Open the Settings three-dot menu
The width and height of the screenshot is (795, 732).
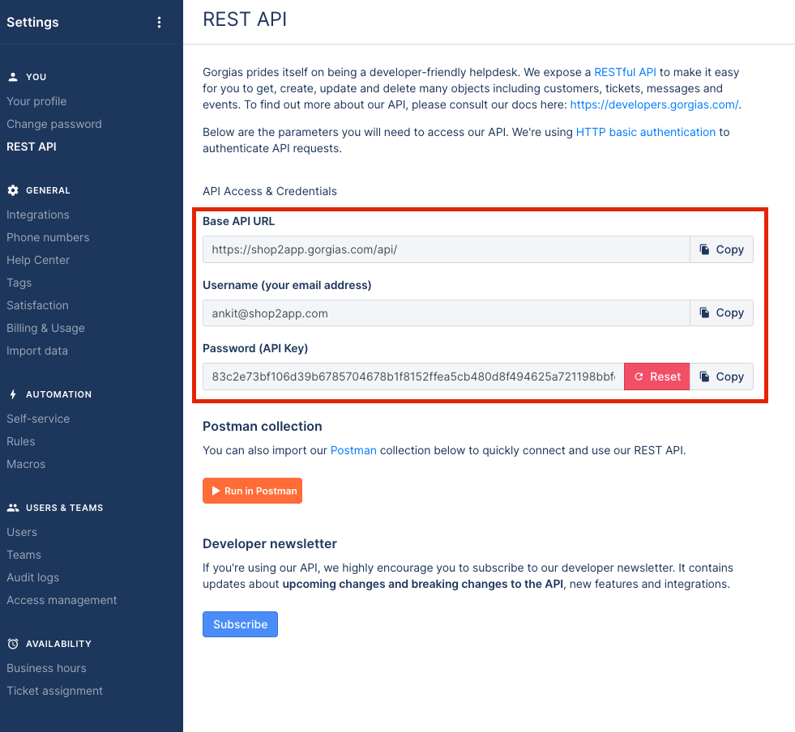[159, 23]
